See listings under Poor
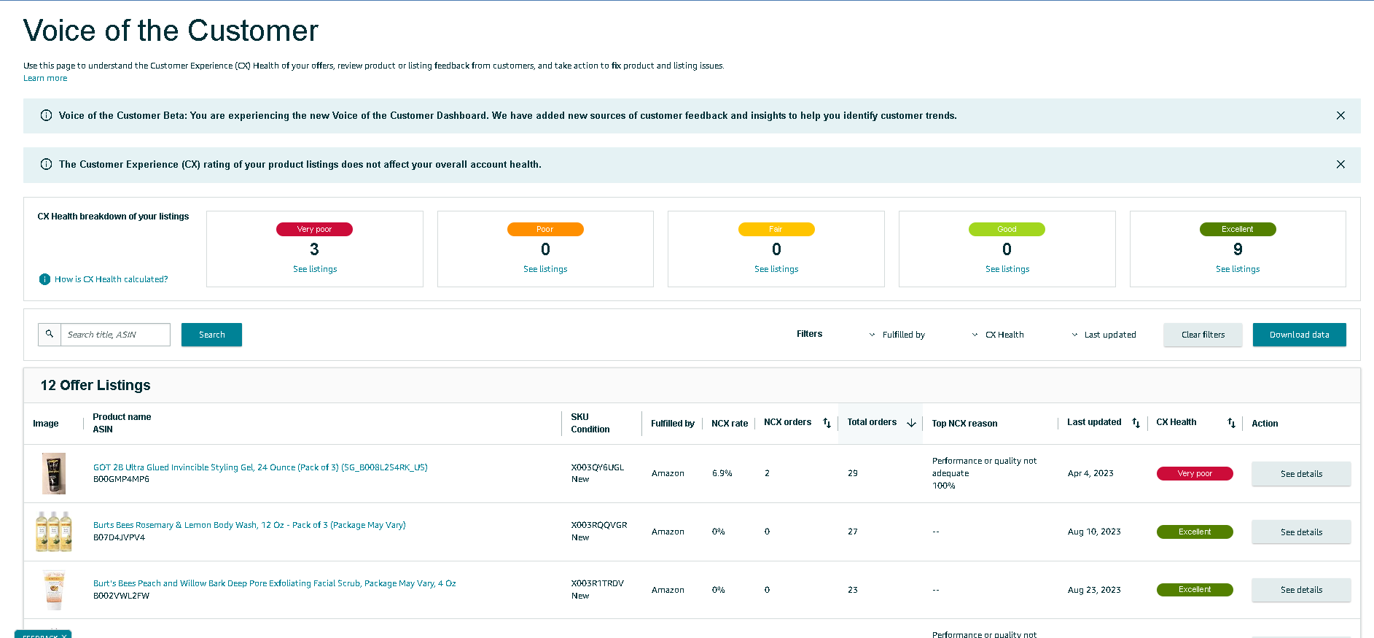 [x=545, y=269]
